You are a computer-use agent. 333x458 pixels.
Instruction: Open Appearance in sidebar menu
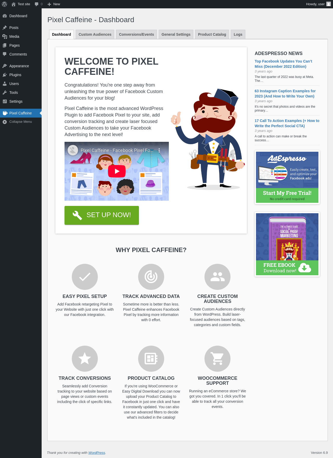[21, 66]
